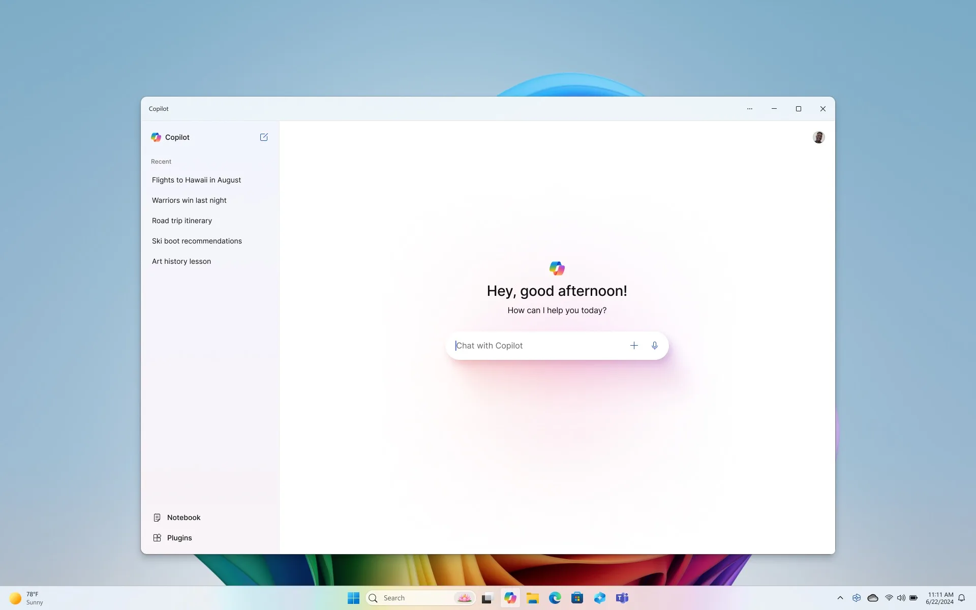
Task: Open new chat with compose icon
Action: coord(263,137)
